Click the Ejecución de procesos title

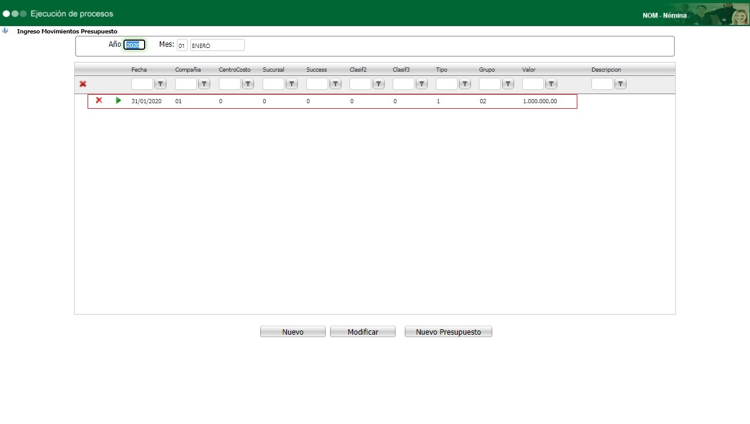(x=72, y=13)
